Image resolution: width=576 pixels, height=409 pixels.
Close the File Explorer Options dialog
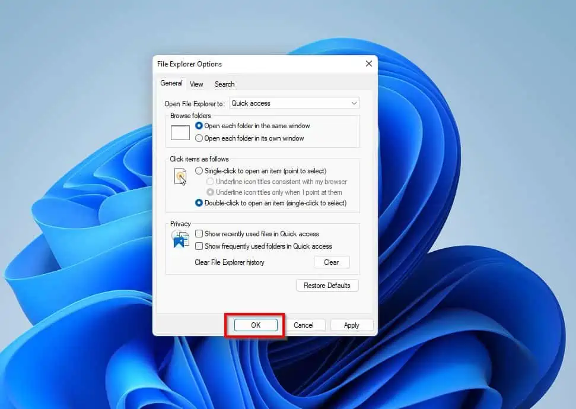click(x=369, y=64)
